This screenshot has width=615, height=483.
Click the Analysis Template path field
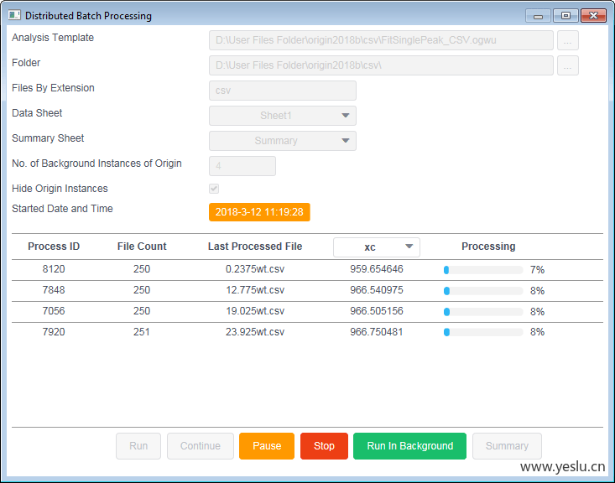pyautogui.click(x=381, y=40)
